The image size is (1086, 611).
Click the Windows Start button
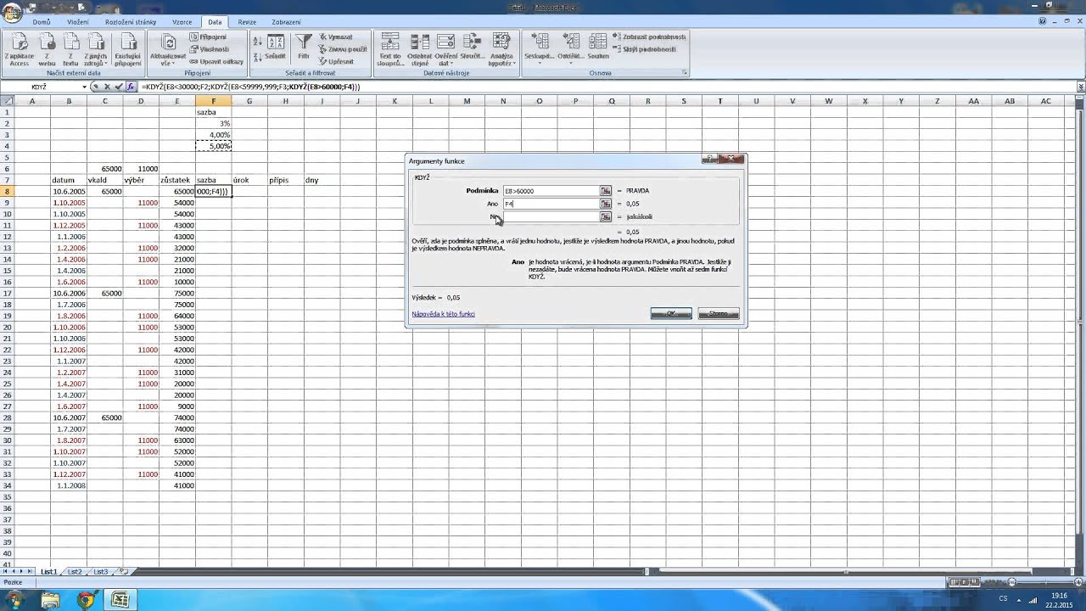coord(14,600)
